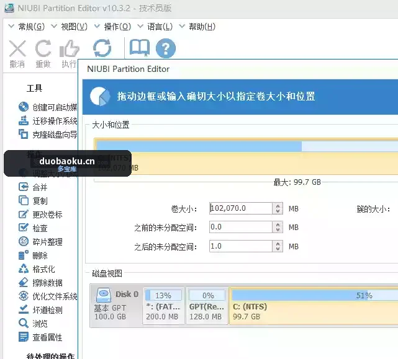Expand the chevron before 操作(O)
Viewport: 398px width, 359px height.
click(97, 26)
